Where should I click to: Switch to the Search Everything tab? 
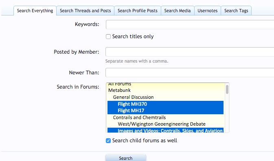click(35, 11)
